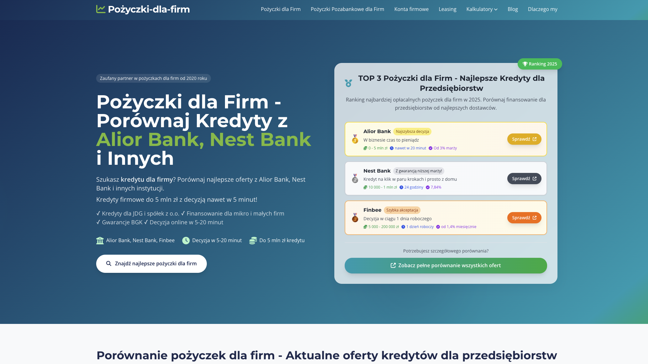Image resolution: width=648 pixels, height=364 pixels.
Task: Click the Finbee name in ranking
Action: (372, 210)
